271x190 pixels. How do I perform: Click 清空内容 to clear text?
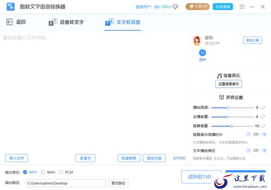(154, 158)
